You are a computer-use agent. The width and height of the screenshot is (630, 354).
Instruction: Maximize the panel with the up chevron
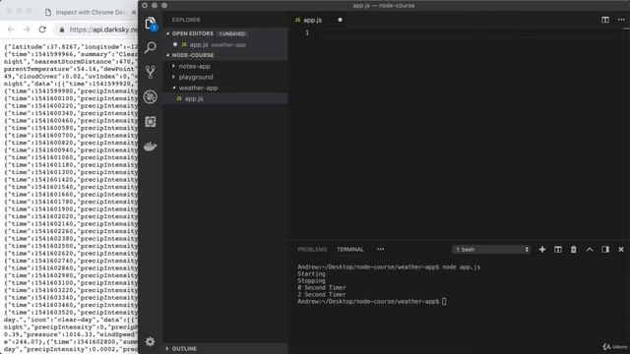(590, 249)
